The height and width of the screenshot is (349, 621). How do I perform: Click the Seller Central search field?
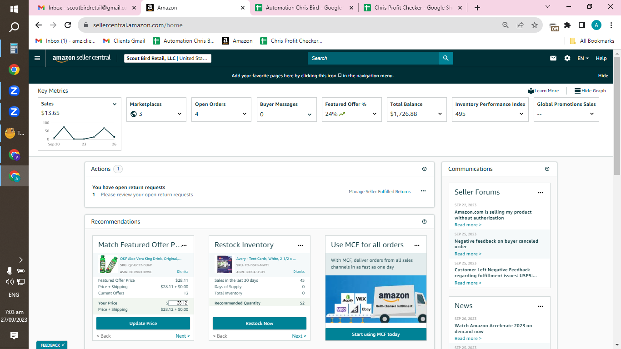[373, 58]
